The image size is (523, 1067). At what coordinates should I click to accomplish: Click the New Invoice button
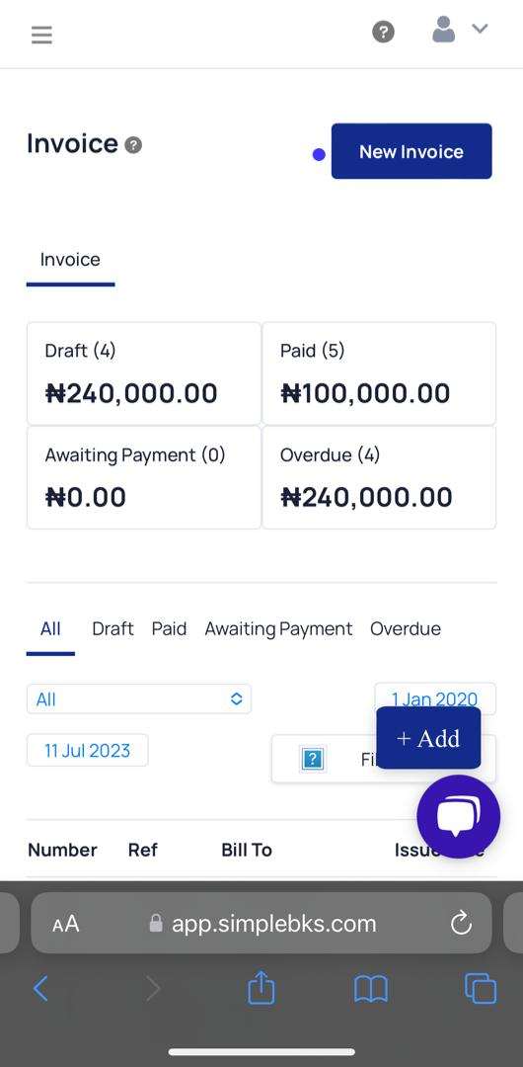(411, 151)
